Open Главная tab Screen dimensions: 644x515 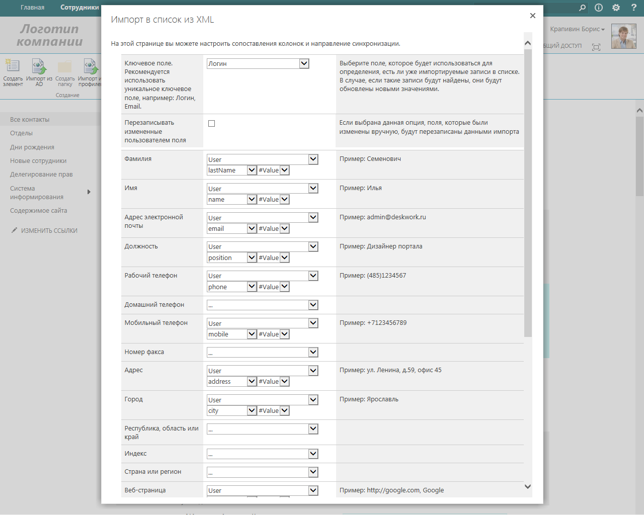pos(32,8)
